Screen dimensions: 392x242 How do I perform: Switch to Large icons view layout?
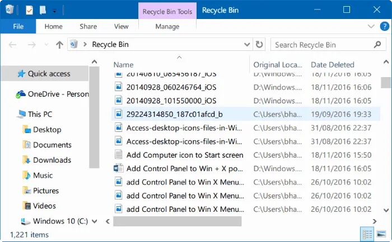tap(380, 234)
